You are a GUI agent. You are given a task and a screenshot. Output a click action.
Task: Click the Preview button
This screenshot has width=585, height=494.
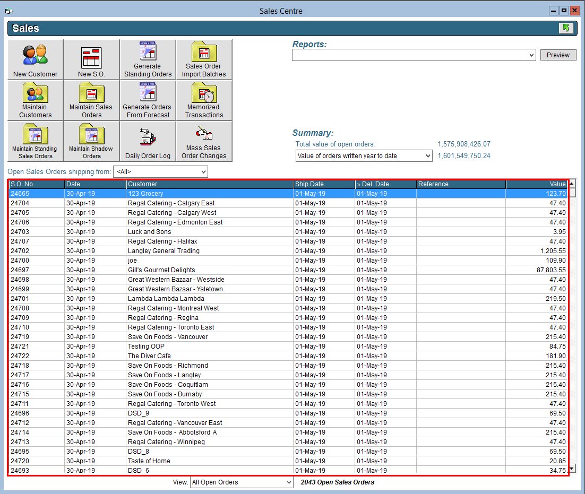[558, 55]
